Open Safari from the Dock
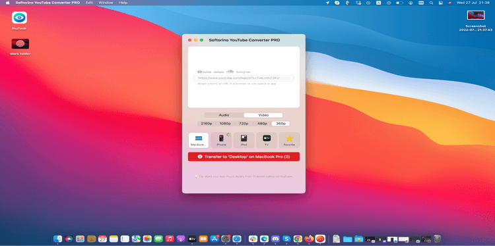The image size is (495, 246). (x=237, y=239)
